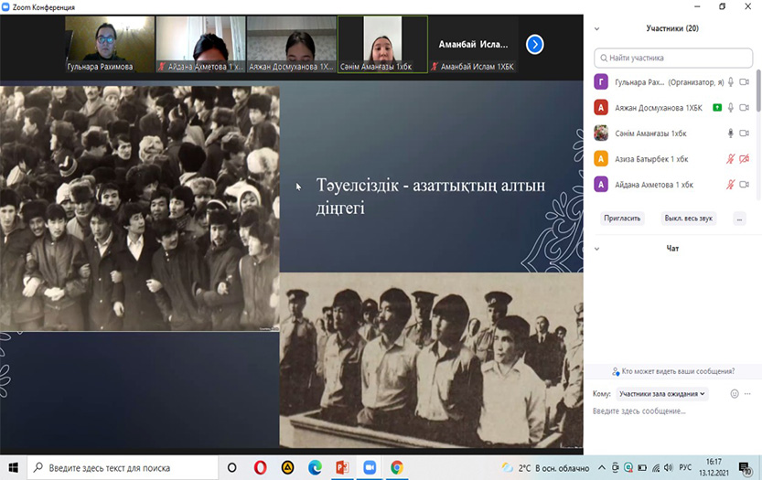Open the Opera browser from taskbar
The image size is (762, 480).
click(x=260, y=467)
